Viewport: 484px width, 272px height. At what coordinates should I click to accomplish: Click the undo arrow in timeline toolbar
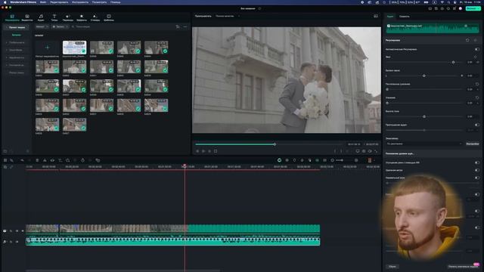[x=22, y=160]
